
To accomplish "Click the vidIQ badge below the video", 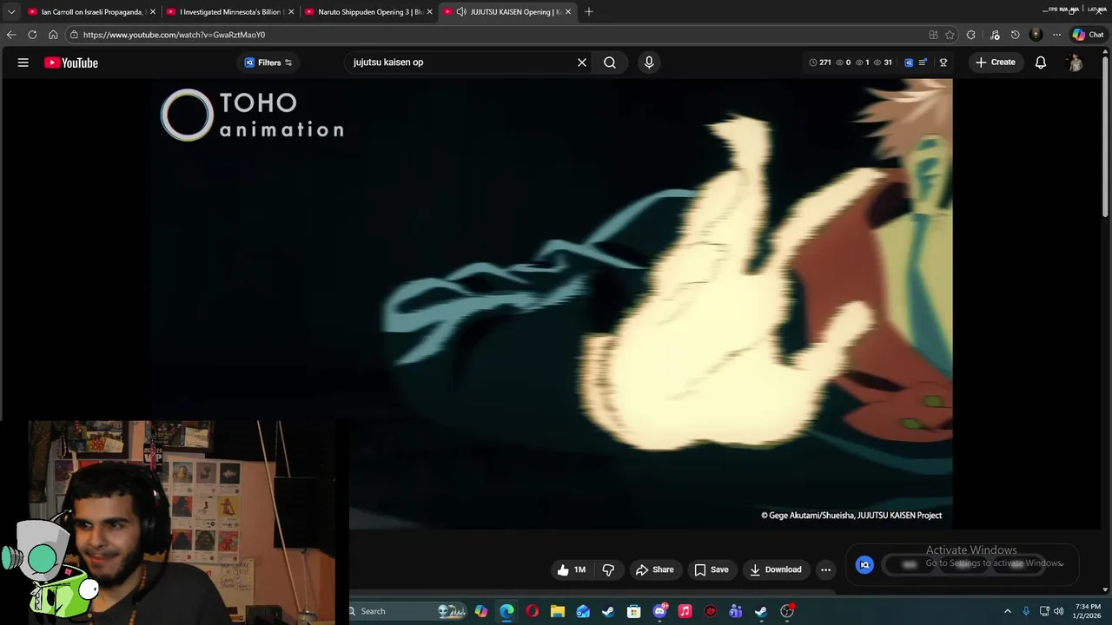I will pyautogui.click(x=864, y=565).
